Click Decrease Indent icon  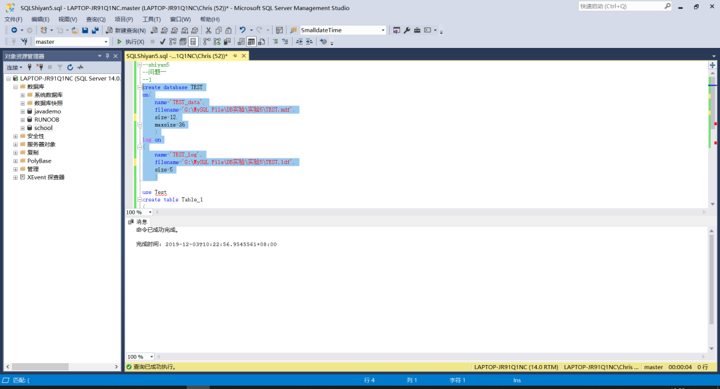(x=299, y=42)
